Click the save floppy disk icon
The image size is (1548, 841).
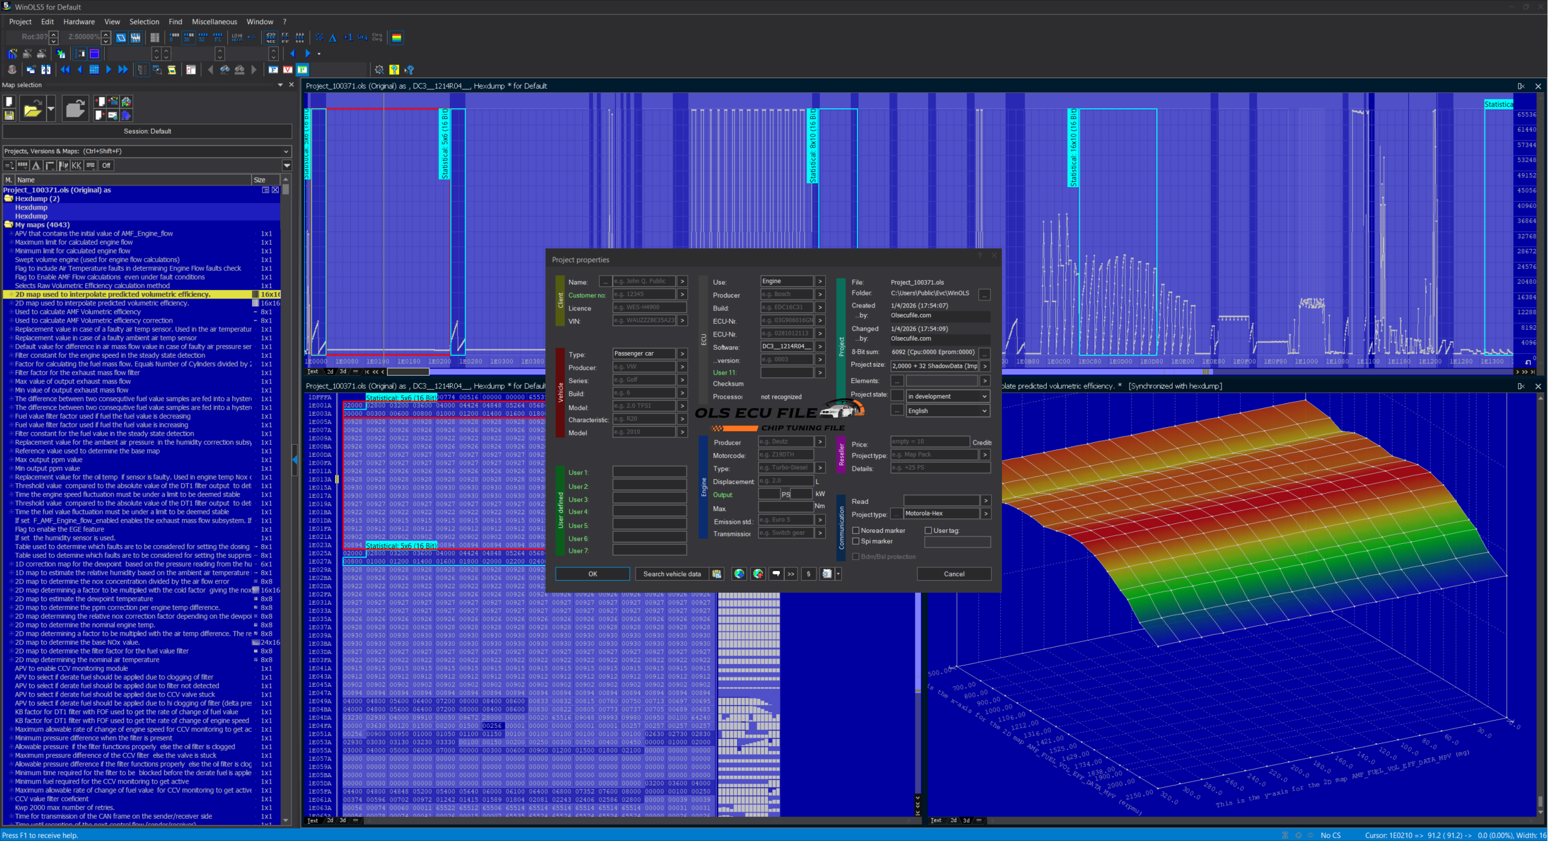pos(9,115)
